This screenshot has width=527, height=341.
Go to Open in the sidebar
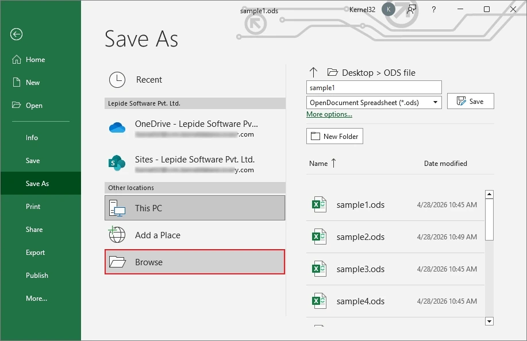coord(40,106)
